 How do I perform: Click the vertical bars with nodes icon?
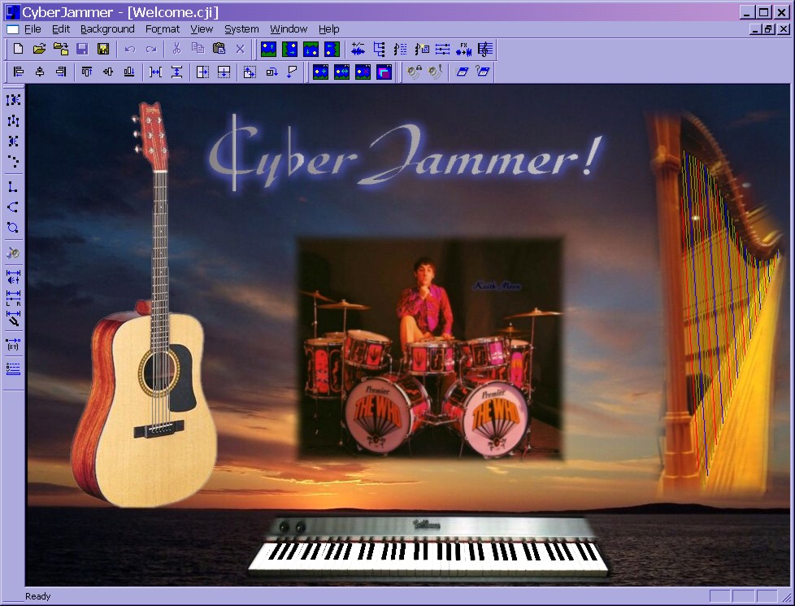point(13,121)
